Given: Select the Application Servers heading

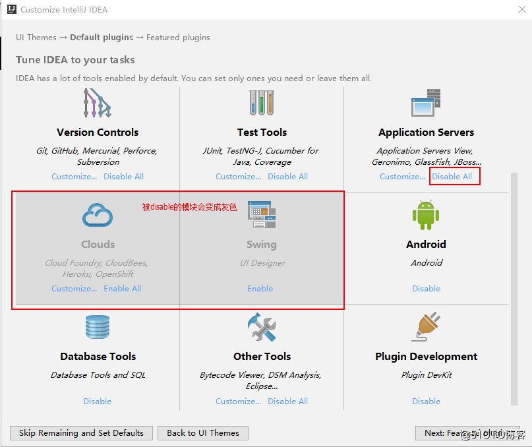Looking at the screenshot, I should coord(426,132).
